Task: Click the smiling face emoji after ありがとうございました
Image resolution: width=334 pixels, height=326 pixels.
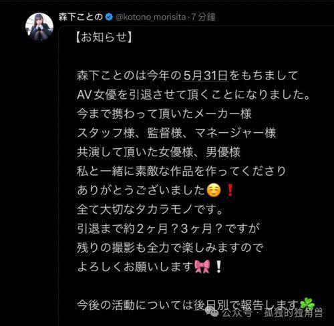Action: pyautogui.click(x=214, y=190)
